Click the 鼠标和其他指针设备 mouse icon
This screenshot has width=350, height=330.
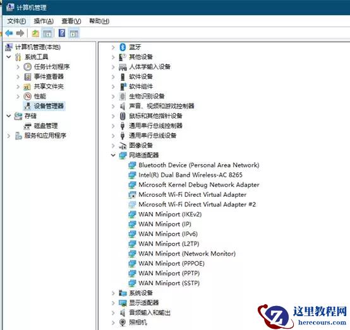[x=123, y=116]
